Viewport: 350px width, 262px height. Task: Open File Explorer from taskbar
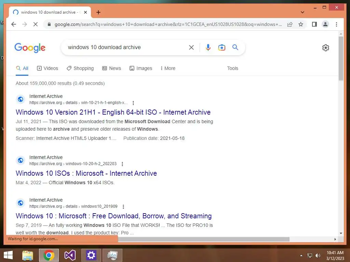[x=28, y=255]
